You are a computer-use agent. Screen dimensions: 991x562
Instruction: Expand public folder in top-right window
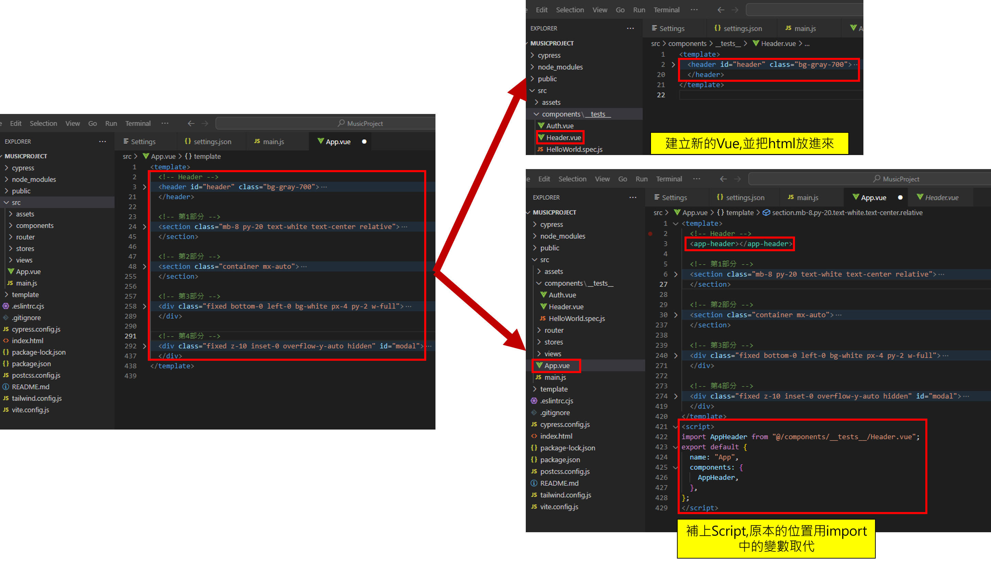point(532,79)
